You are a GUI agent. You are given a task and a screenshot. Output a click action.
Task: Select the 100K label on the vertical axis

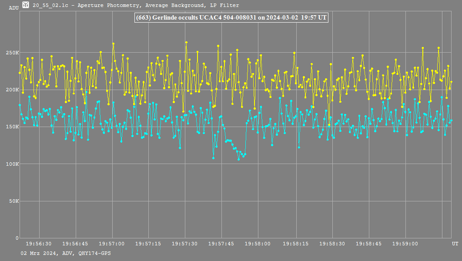tap(12, 164)
